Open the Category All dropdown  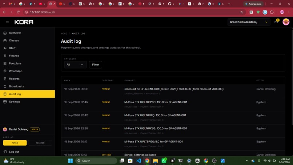(75, 64)
